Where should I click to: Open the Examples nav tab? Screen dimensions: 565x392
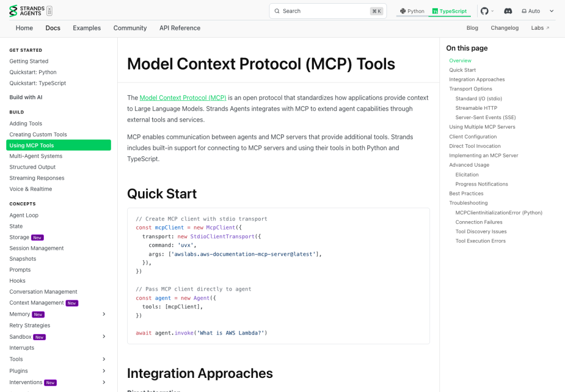click(x=87, y=28)
